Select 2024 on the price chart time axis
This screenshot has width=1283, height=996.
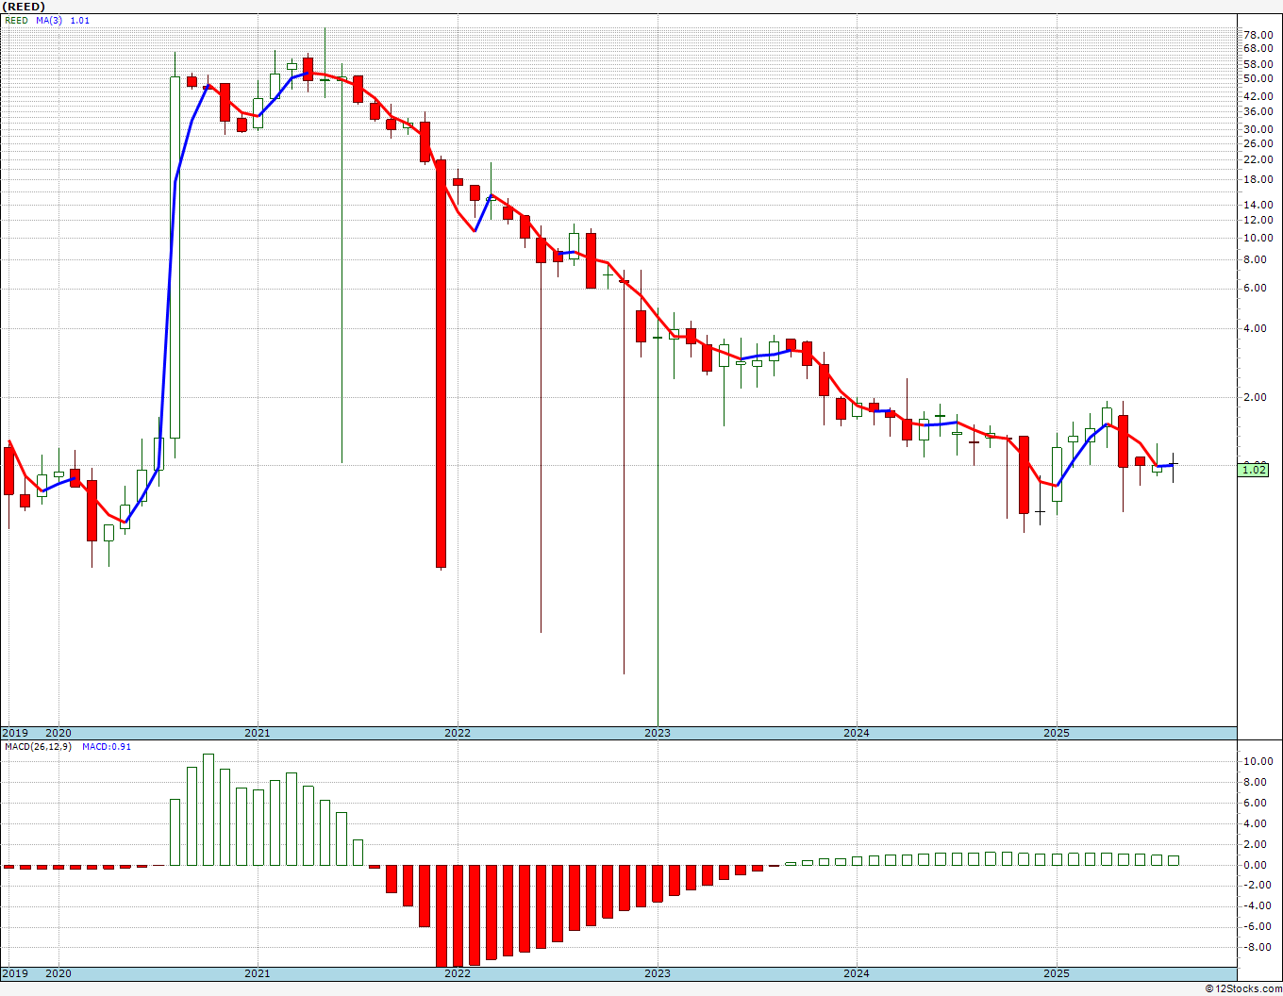tap(857, 733)
